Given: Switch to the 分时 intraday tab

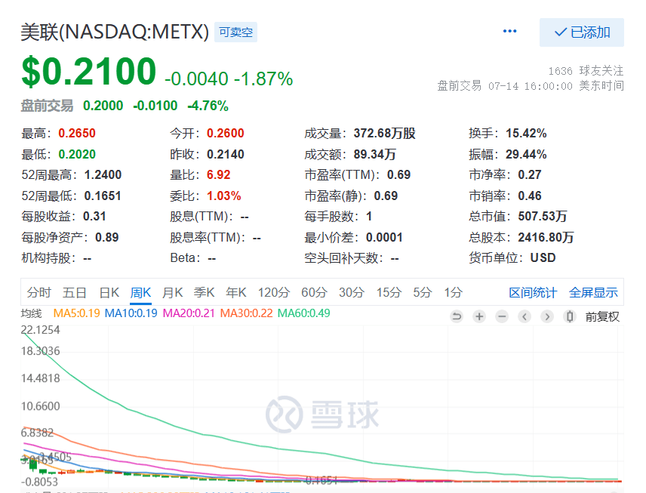Looking at the screenshot, I should point(39,293).
